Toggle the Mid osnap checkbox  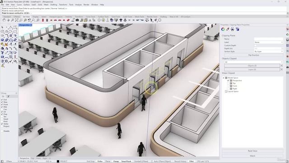pos(2,107)
